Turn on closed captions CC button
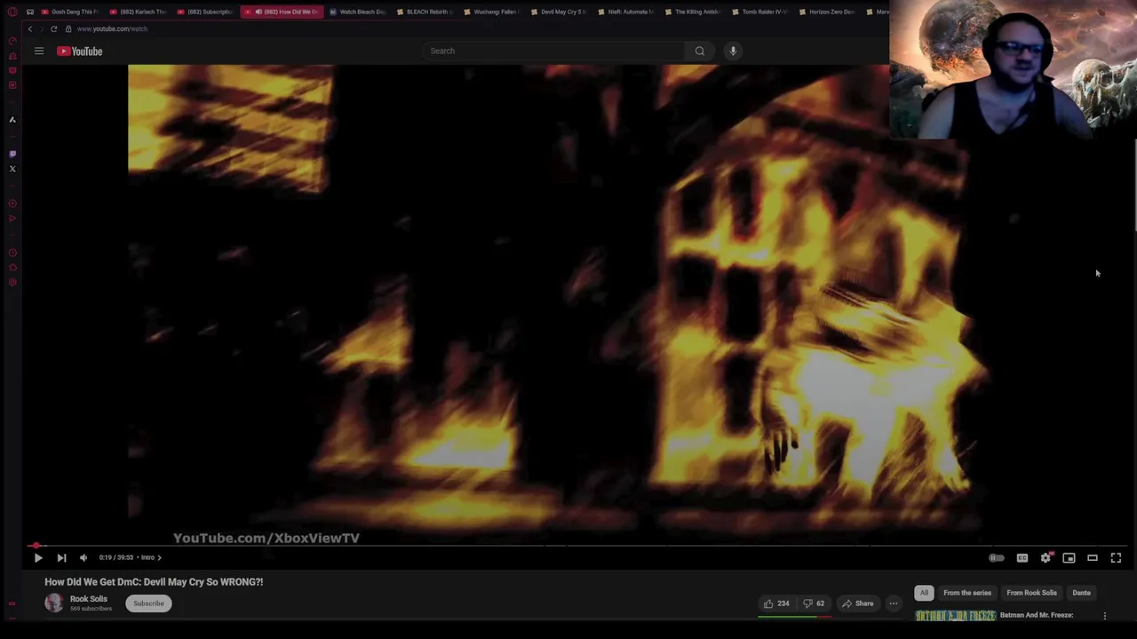 [x=1022, y=558]
